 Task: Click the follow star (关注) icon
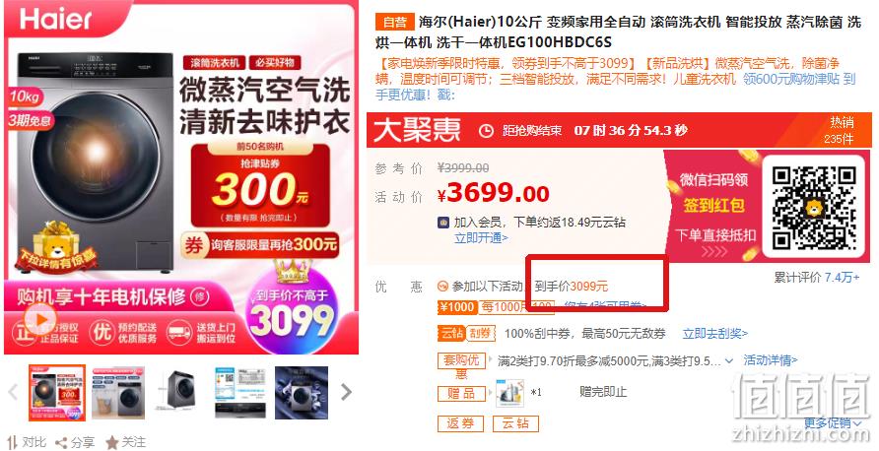112,443
